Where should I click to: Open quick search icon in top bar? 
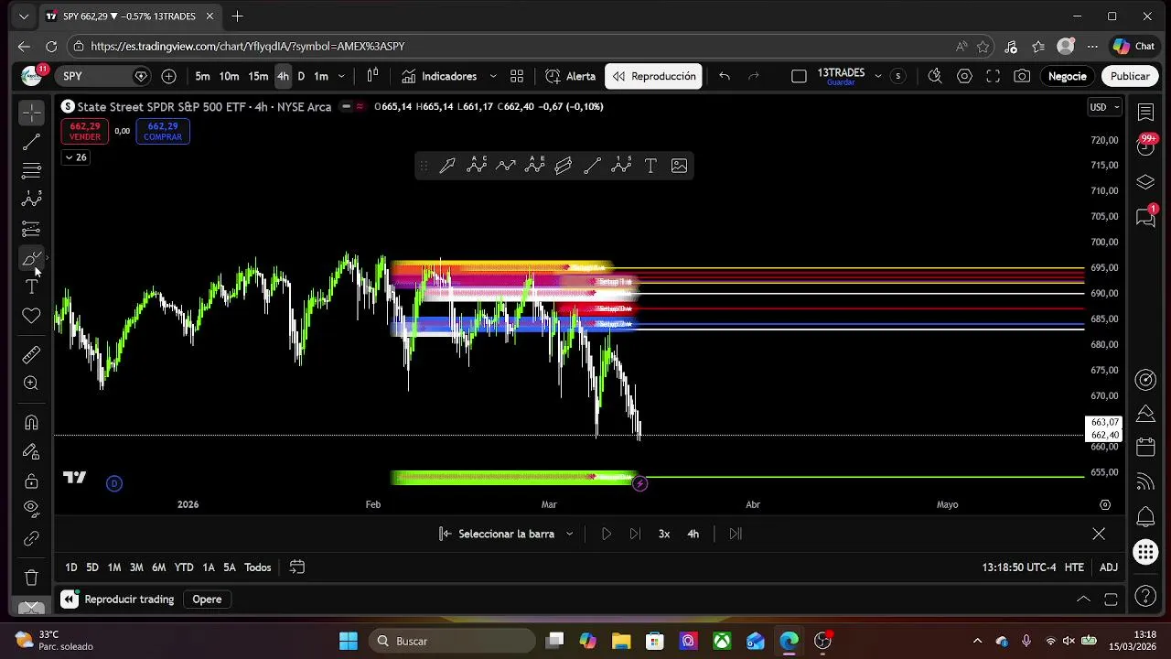[x=934, y=76]
